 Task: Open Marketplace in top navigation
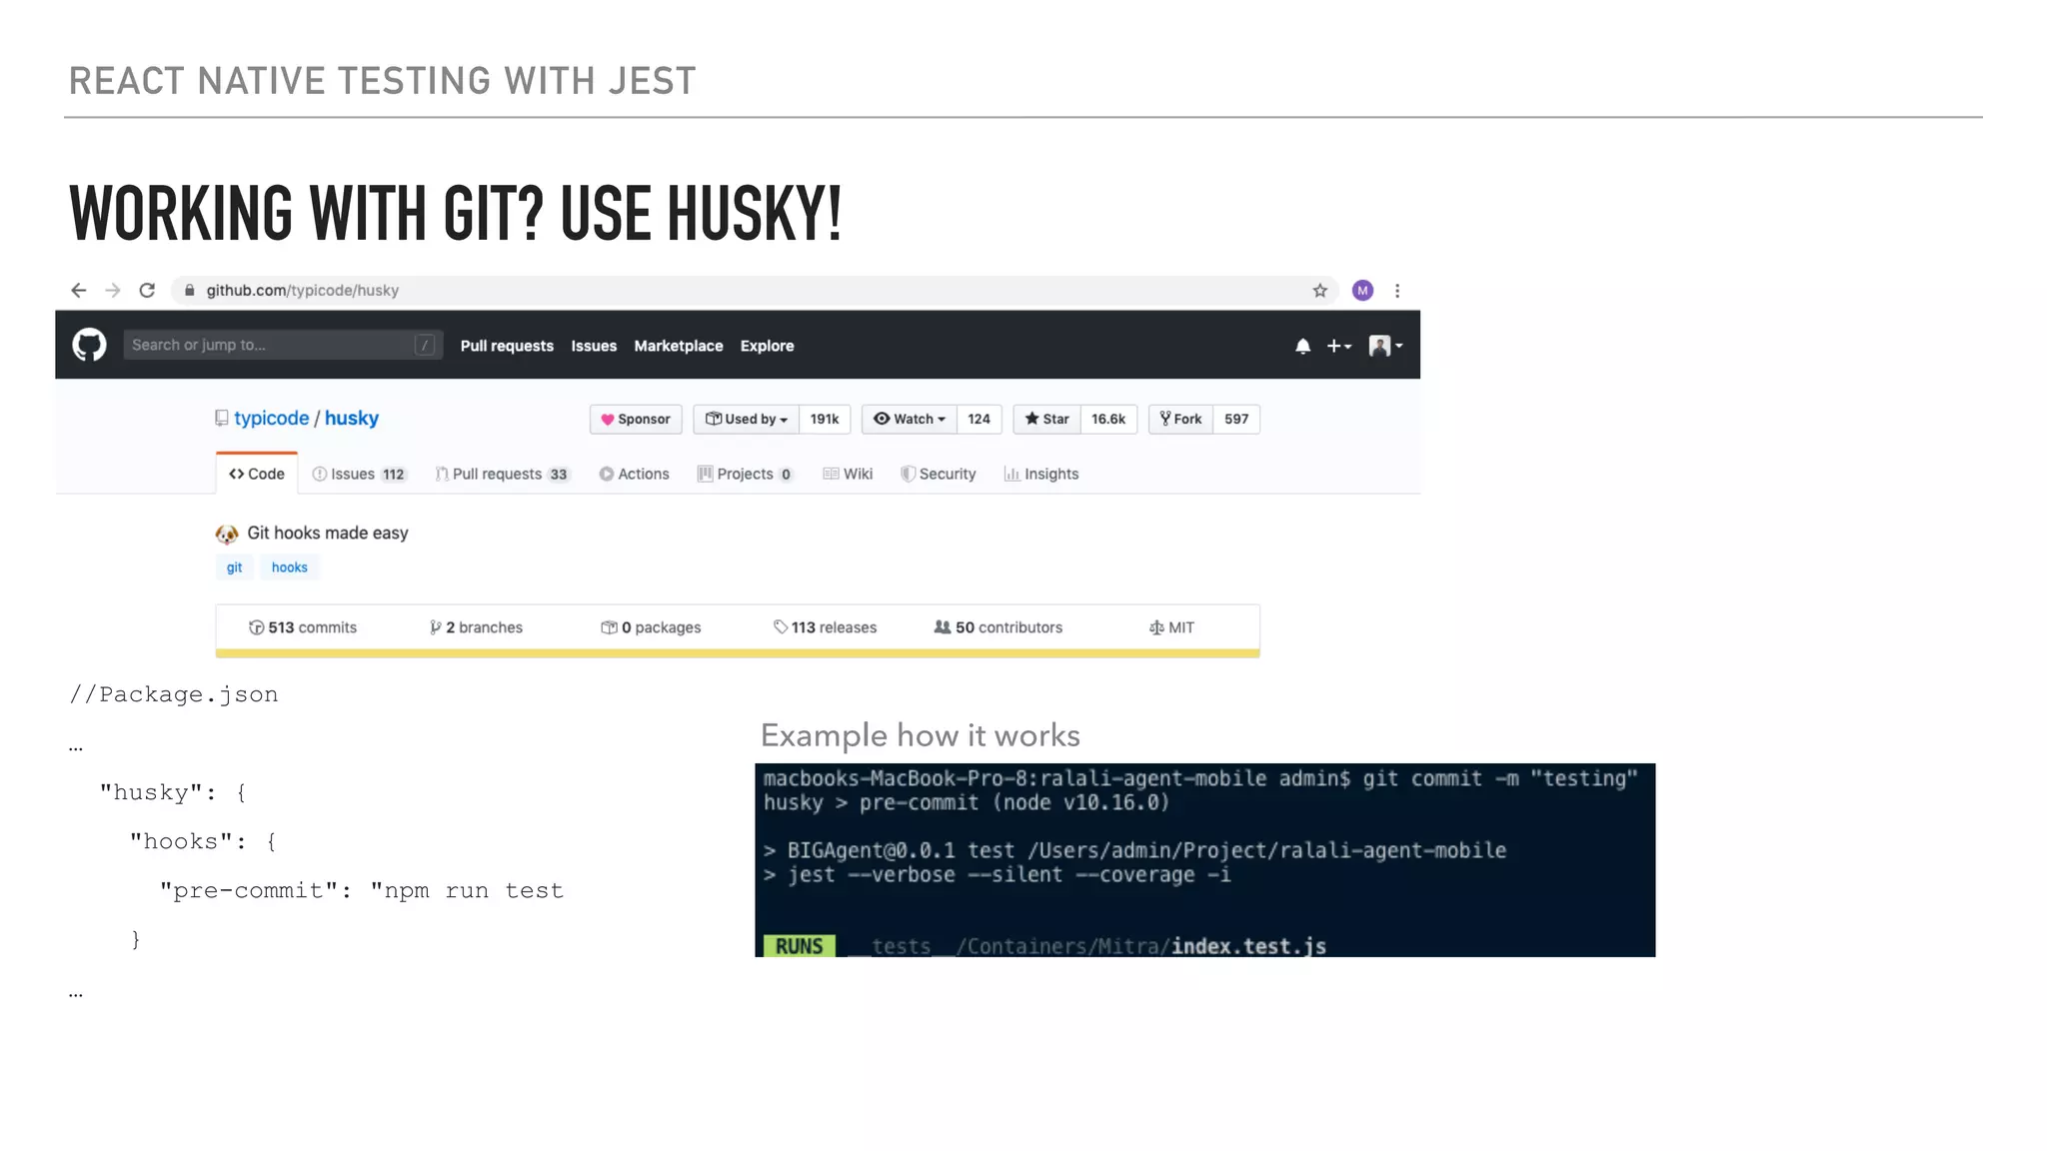tap(679, 346)
